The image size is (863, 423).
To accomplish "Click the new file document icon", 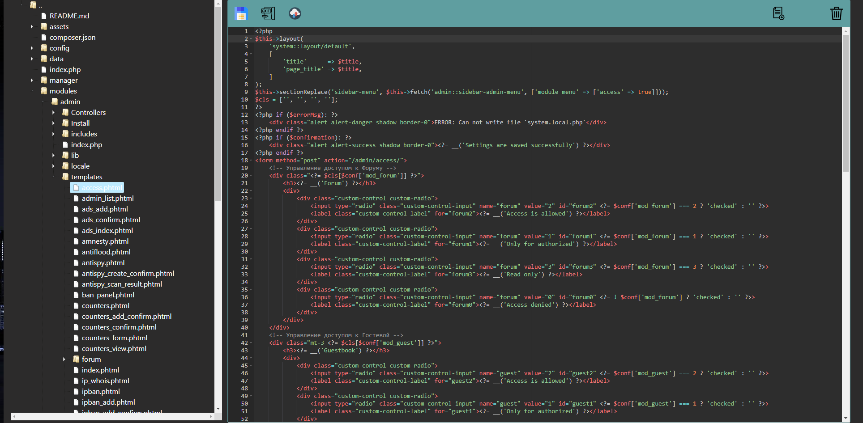I will [778, 13].
